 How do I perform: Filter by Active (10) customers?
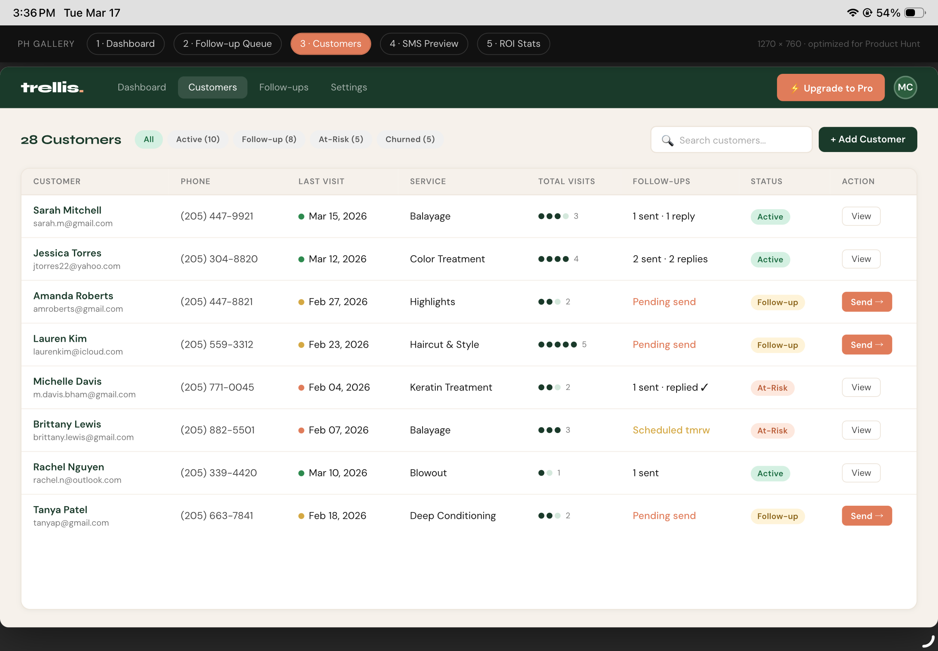tap(198, 139)
